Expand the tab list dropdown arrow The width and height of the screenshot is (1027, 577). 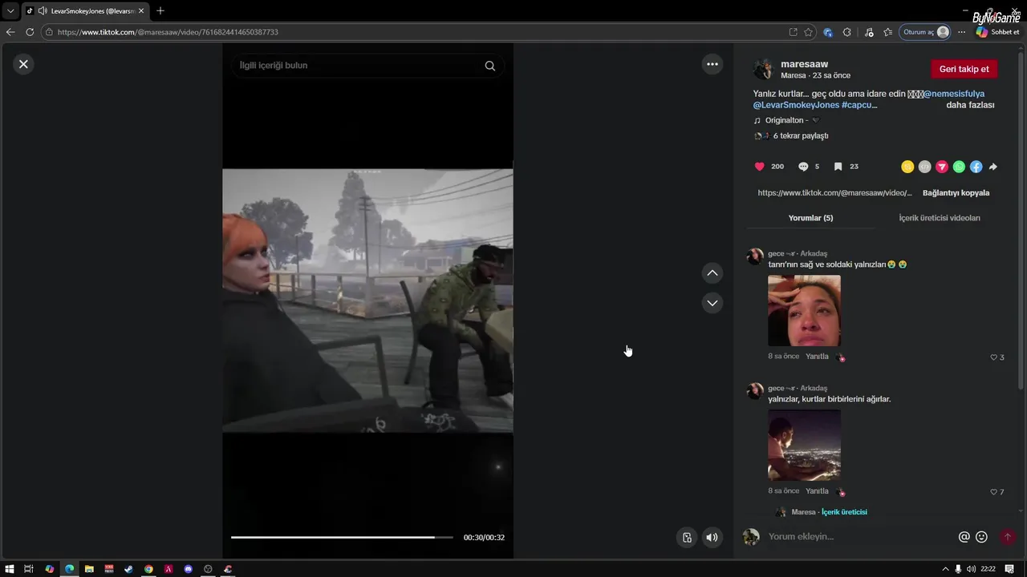[10, 10]
